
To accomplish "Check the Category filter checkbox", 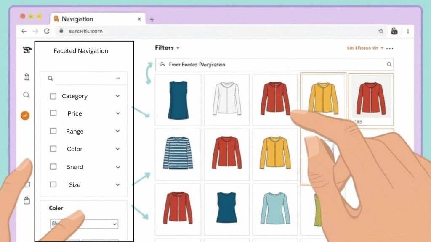I will (53, 96).
